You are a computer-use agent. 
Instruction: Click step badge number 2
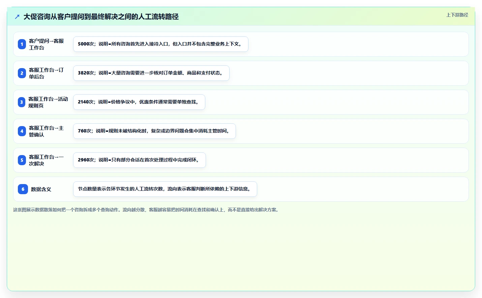click(x=22, y=73)
